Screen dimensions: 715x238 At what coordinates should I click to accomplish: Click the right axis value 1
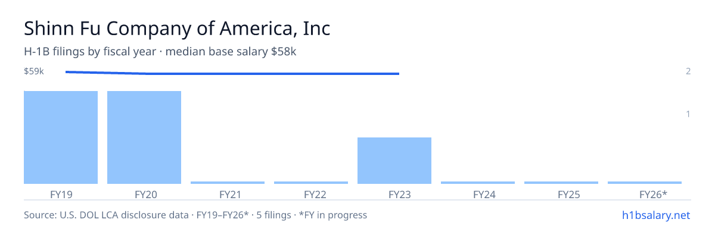(688, 114)
